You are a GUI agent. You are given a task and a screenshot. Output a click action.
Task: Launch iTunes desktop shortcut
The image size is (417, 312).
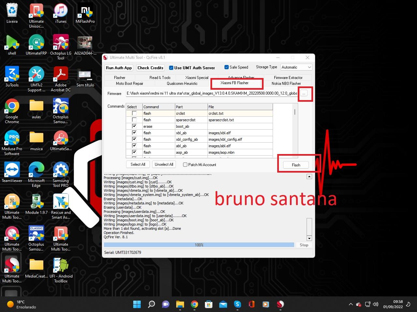tap(61, 13)
